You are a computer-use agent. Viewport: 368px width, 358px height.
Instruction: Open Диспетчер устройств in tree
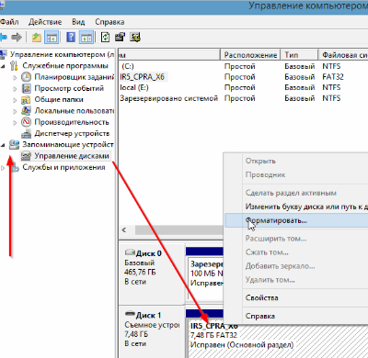(72, 133)
